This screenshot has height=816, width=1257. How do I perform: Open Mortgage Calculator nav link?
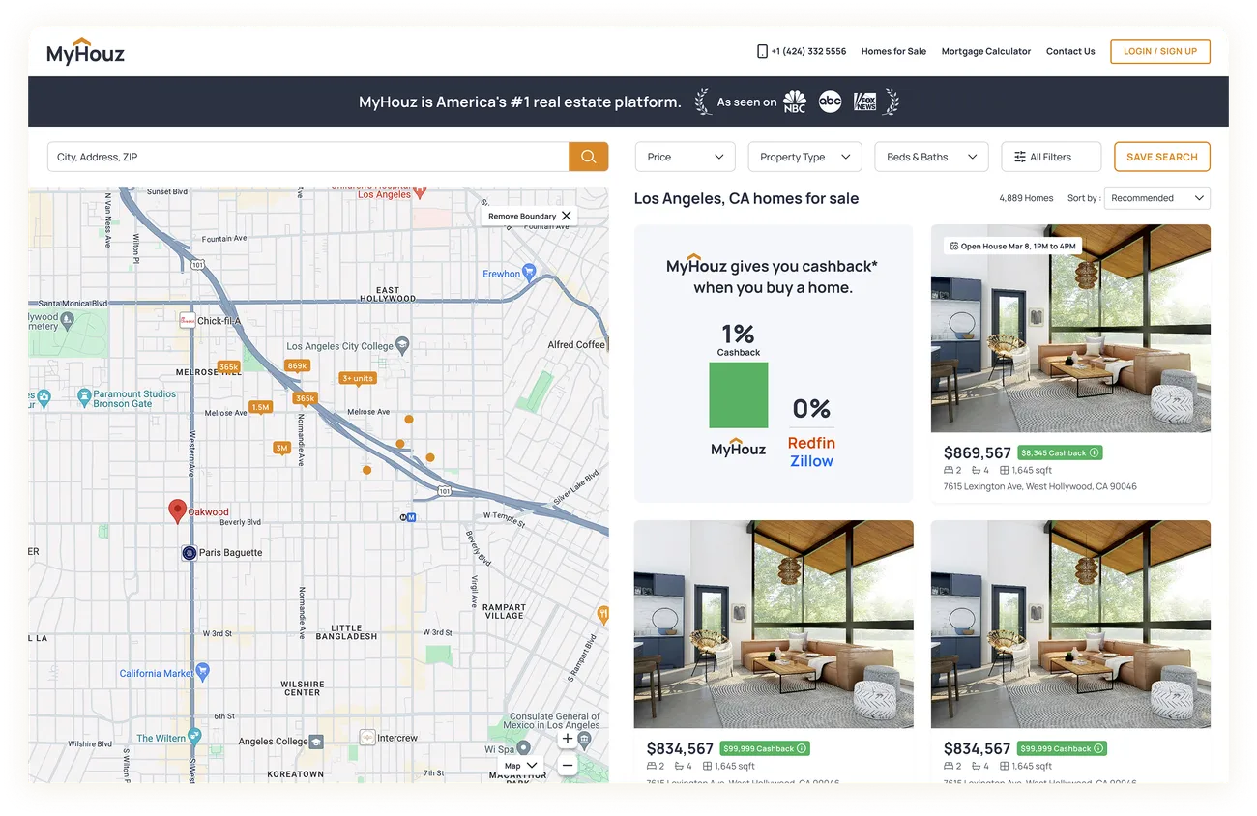pos(986,51)
